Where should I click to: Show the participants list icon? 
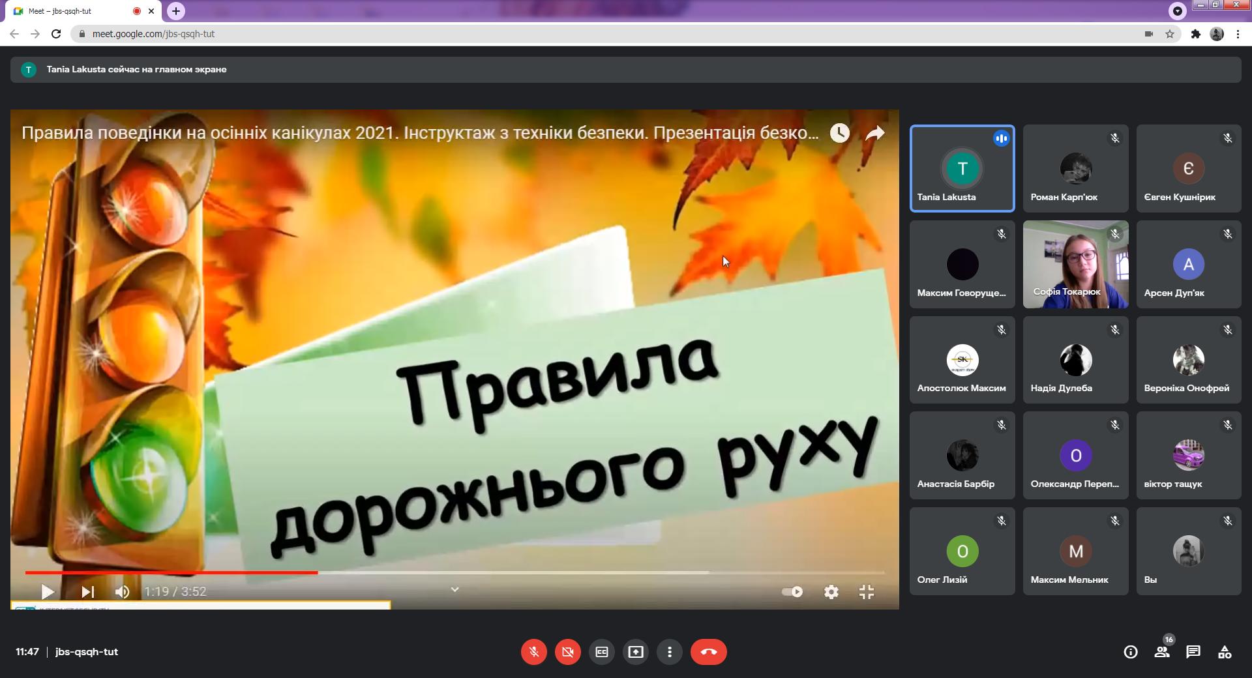click(x=1162, y=652)
